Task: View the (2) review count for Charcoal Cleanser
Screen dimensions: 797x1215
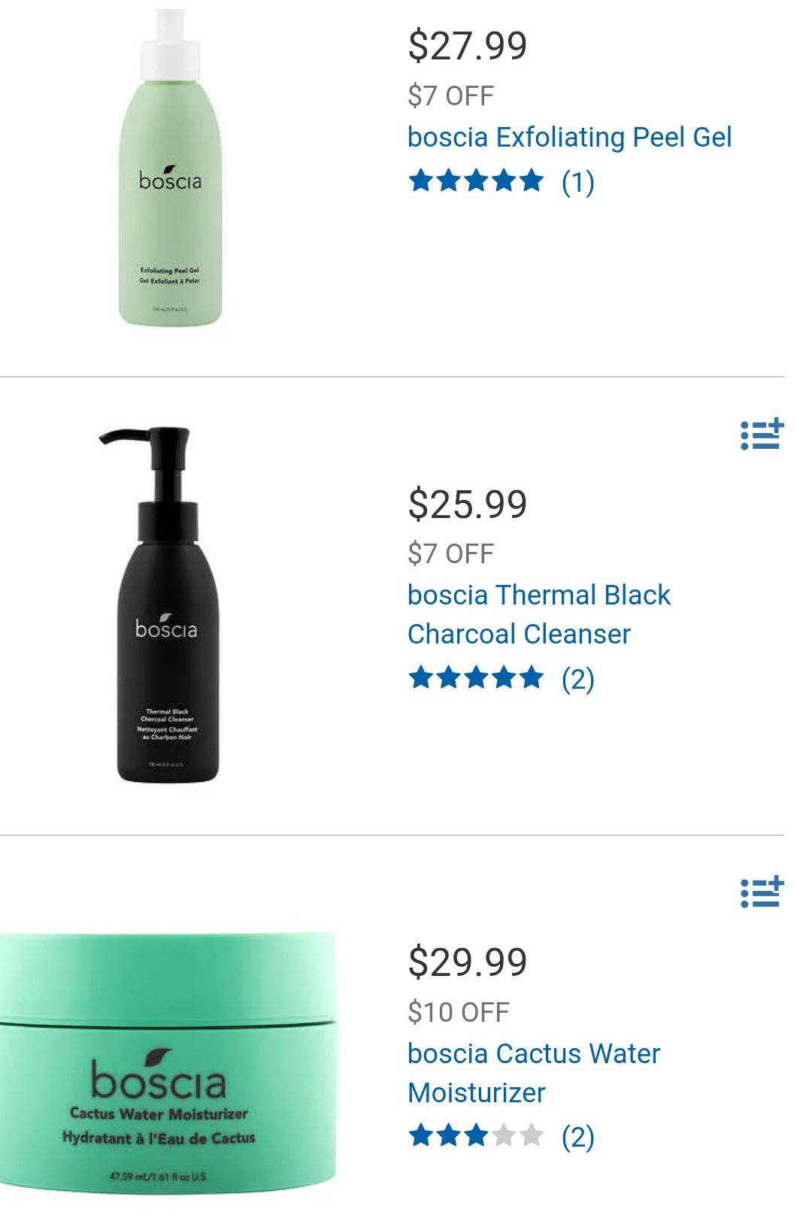Action: point(577,679)
